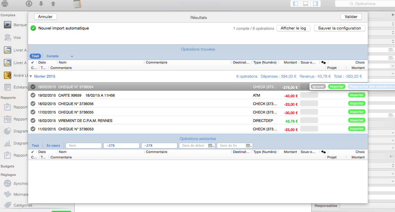Click the up arrow toolbar icon

[53, 4]
